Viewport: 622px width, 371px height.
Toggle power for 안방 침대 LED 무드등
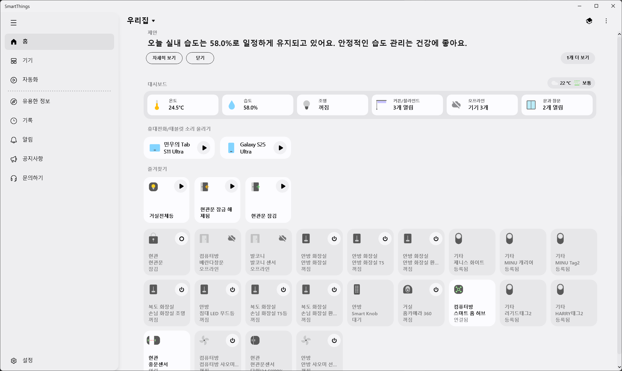(232, 290)
